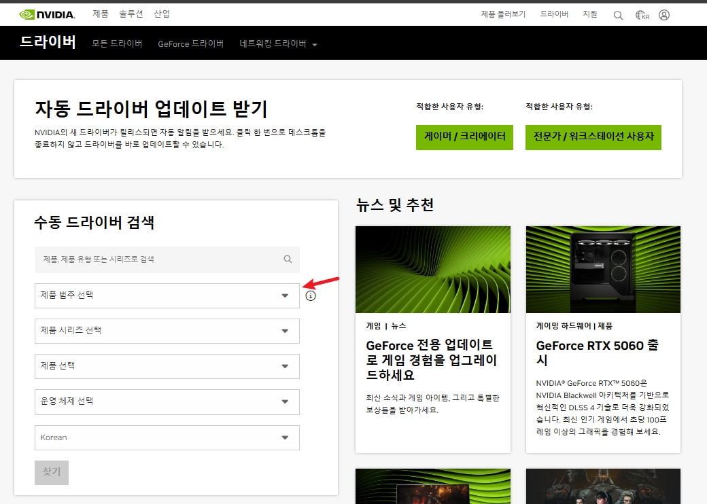This screenshot has width=707, height=504.
Task: Open the 제품 범주 선택 dropdown
Action: (167, 295)
